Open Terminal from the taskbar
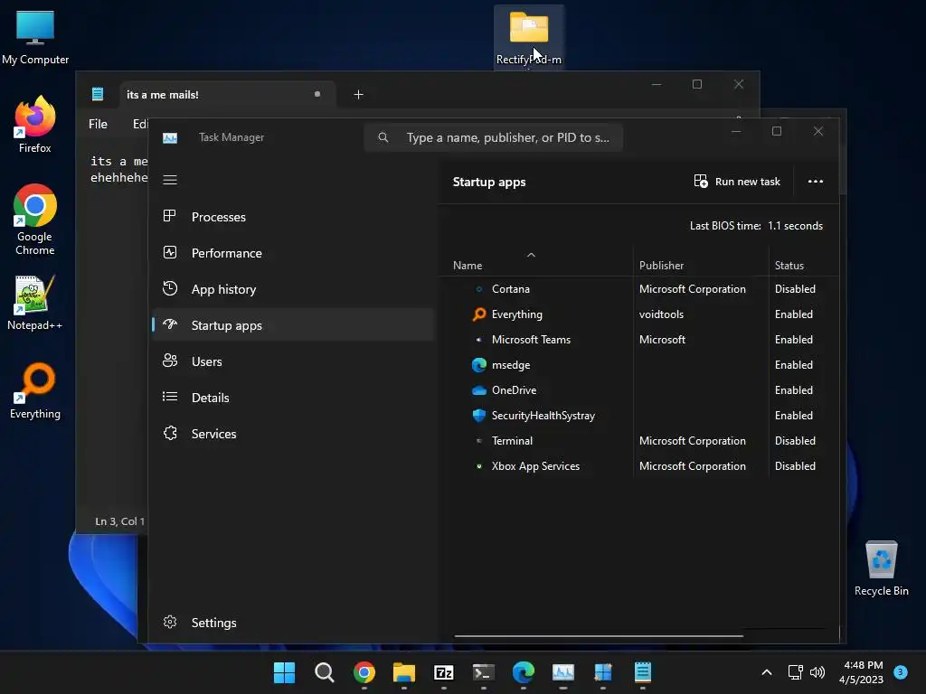Image resolution: width=926 pixels, height=694 pixels. (x=484, y=672)
